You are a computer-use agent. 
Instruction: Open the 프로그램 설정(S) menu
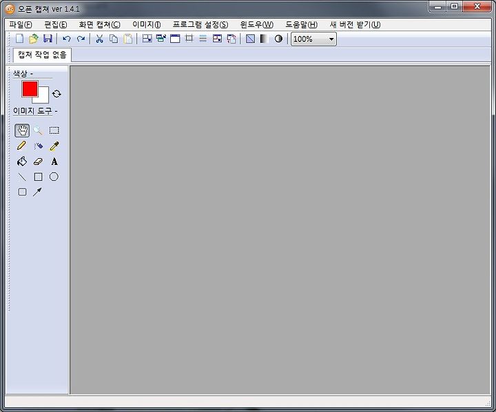[x=200, y=24]
